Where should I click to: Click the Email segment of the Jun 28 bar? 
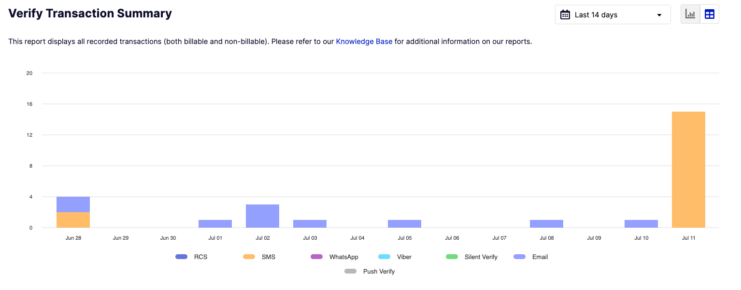(73, 204)
